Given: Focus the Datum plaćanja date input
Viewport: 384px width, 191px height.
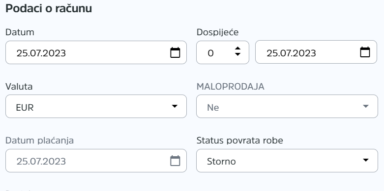Looking at the screenshot, I should (96, 161).
